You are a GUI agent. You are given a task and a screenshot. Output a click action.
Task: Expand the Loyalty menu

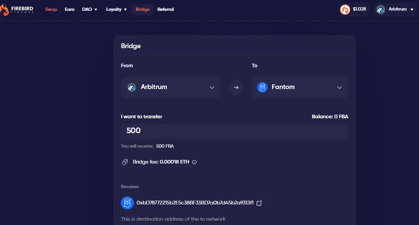pyautogui.click(x=116, y=9)
